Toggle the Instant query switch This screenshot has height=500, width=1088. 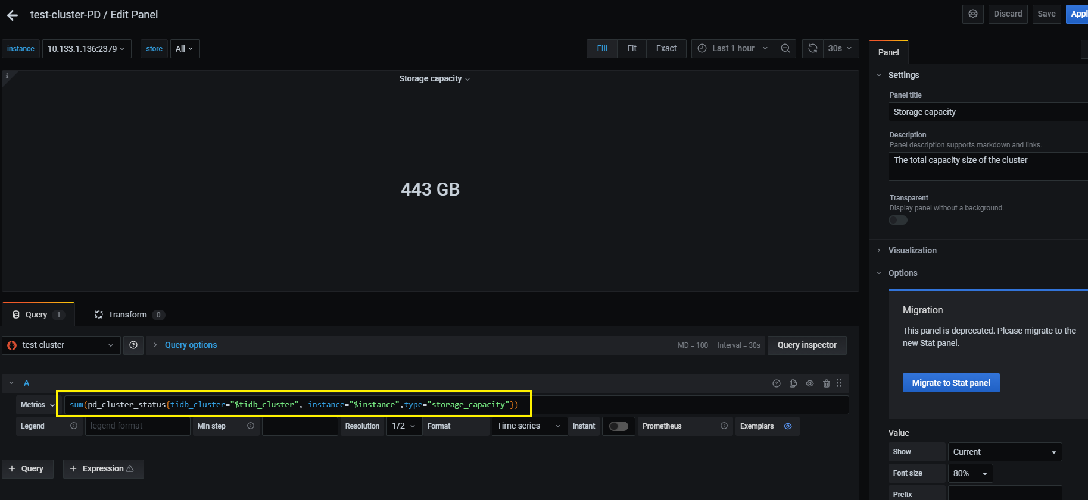point(619,426)
